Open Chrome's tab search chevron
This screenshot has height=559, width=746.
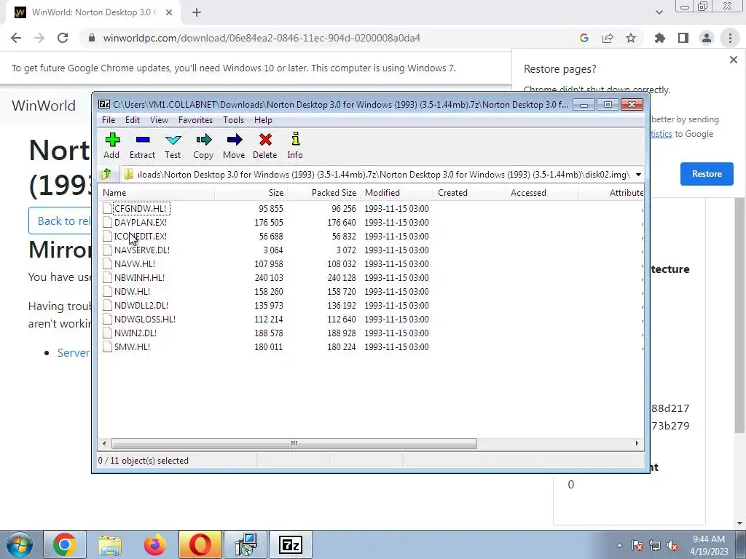[x=659, y=12]
